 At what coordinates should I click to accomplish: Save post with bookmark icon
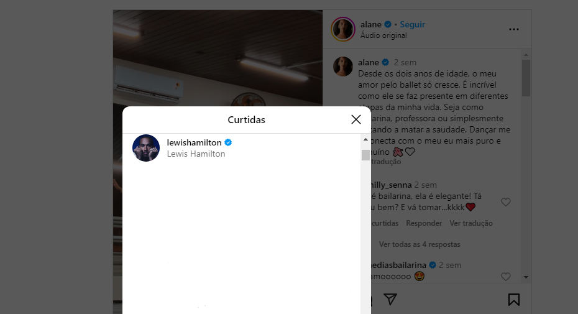click(x=513, y=300)
